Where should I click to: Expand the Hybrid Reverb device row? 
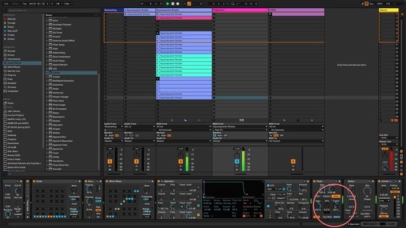click(47, 65)
